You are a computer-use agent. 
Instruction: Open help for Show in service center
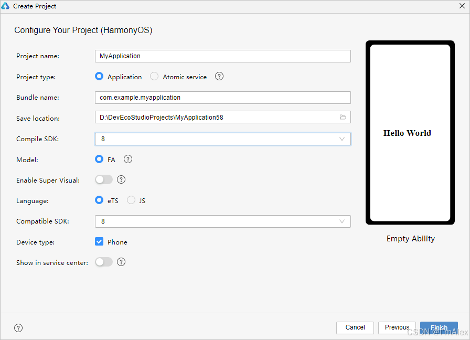[x=121, y=262]
